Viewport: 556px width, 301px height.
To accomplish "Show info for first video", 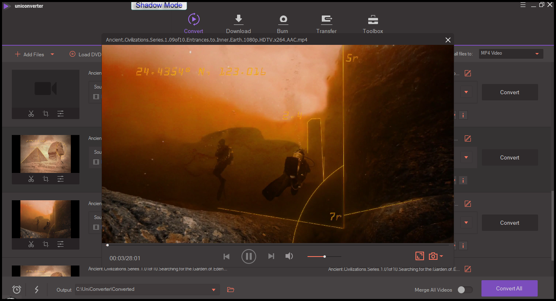I will point(463,115).
